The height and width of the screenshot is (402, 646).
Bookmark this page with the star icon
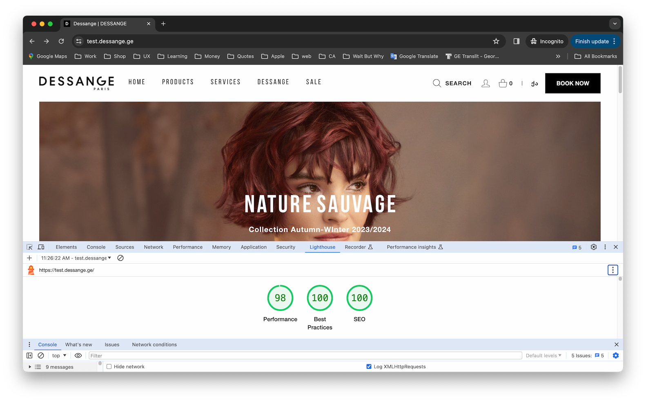coord(496,41)
